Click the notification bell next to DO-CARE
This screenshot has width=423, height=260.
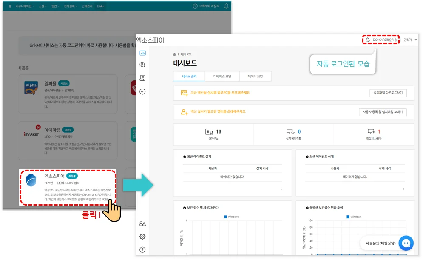click(368, 40)
